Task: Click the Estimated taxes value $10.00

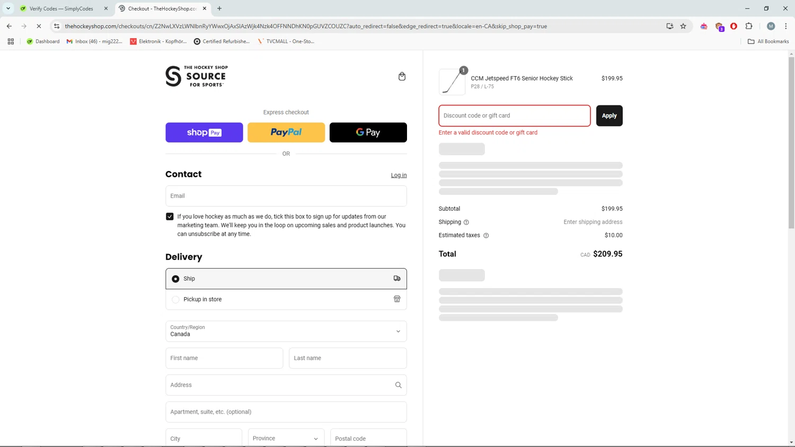Action: 614,235
